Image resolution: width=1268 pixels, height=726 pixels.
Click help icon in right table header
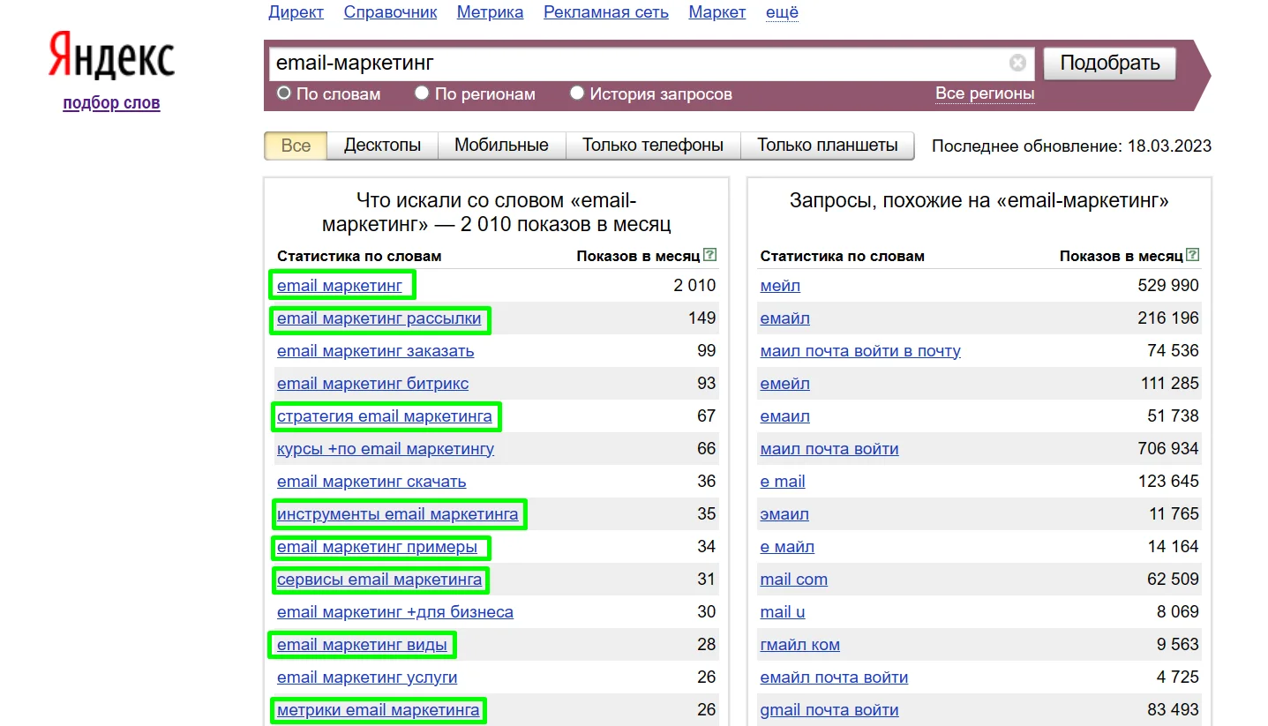pos(1193,255)
